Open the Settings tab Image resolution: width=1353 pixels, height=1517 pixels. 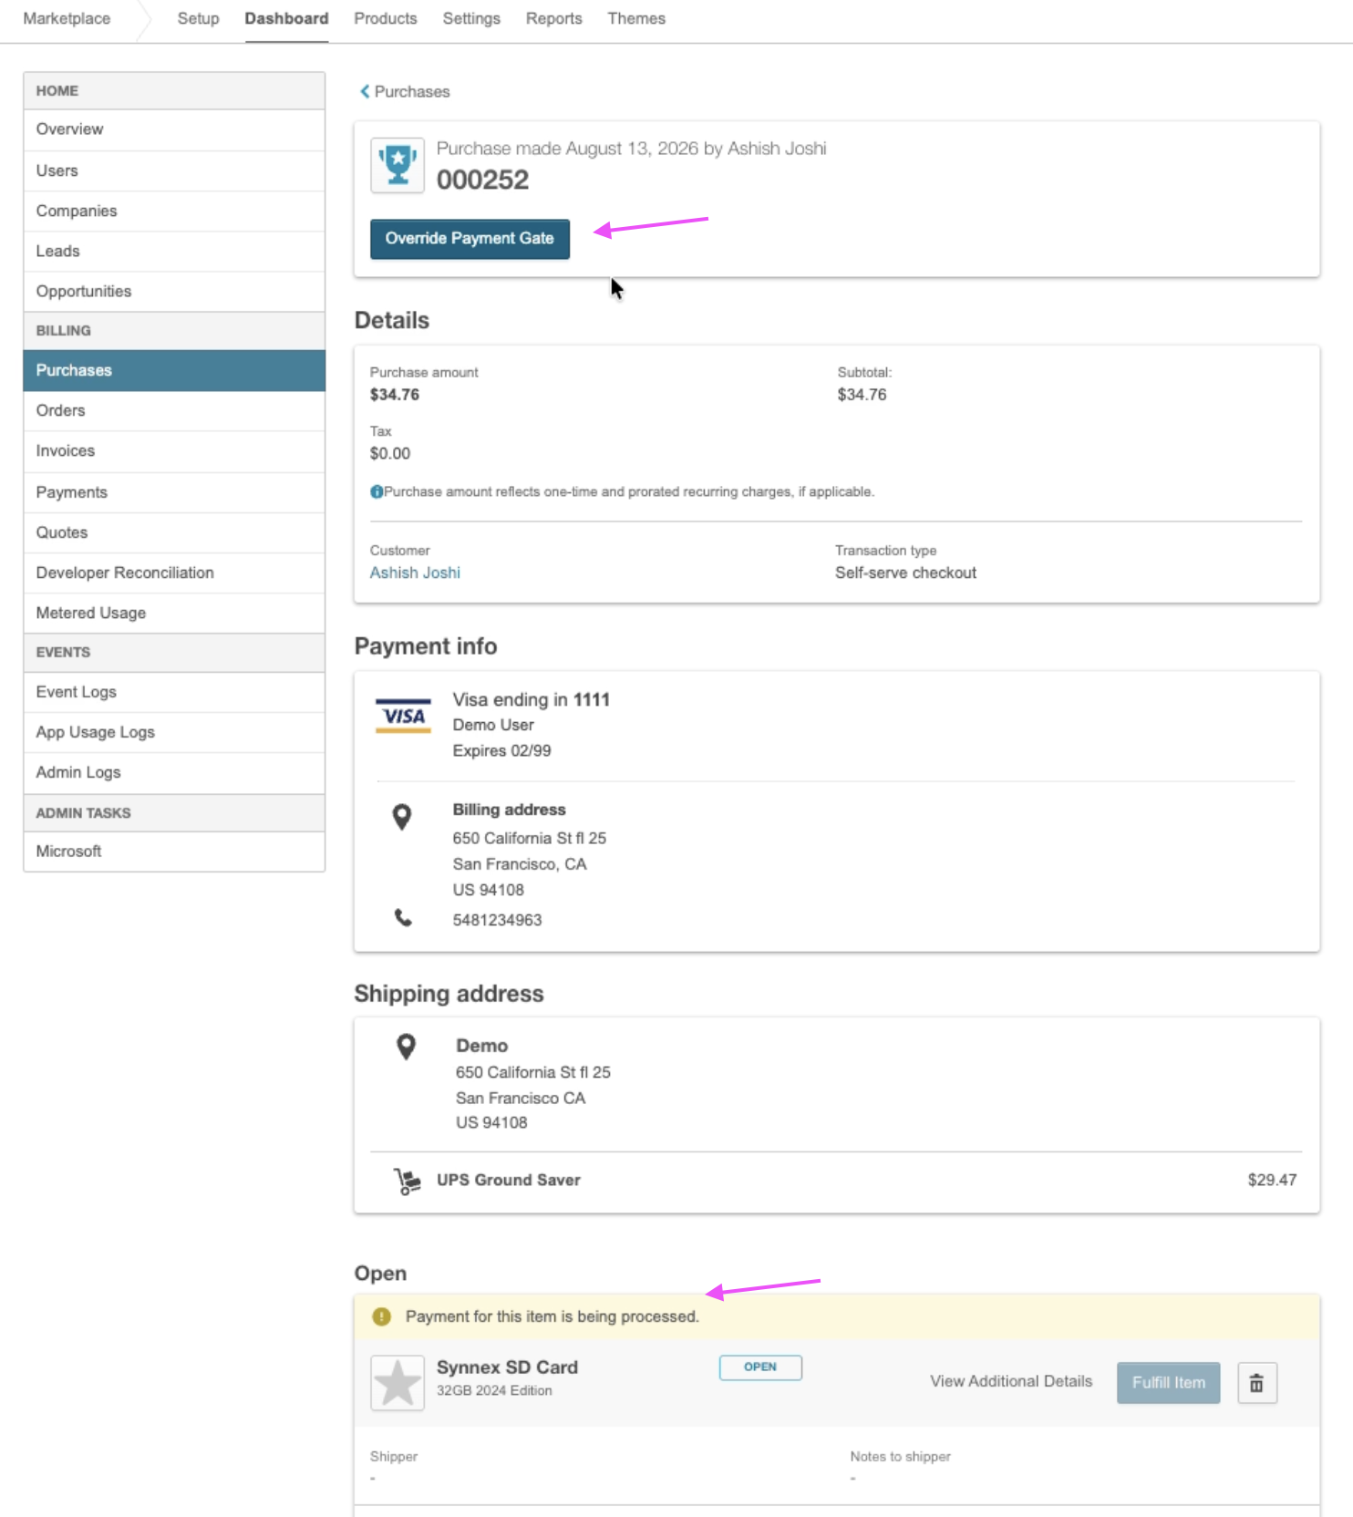471,18
